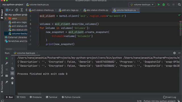Open the TODO tool window
Image resolution: width=182 pixels, height=102 pixels.
tap(21, 97)
